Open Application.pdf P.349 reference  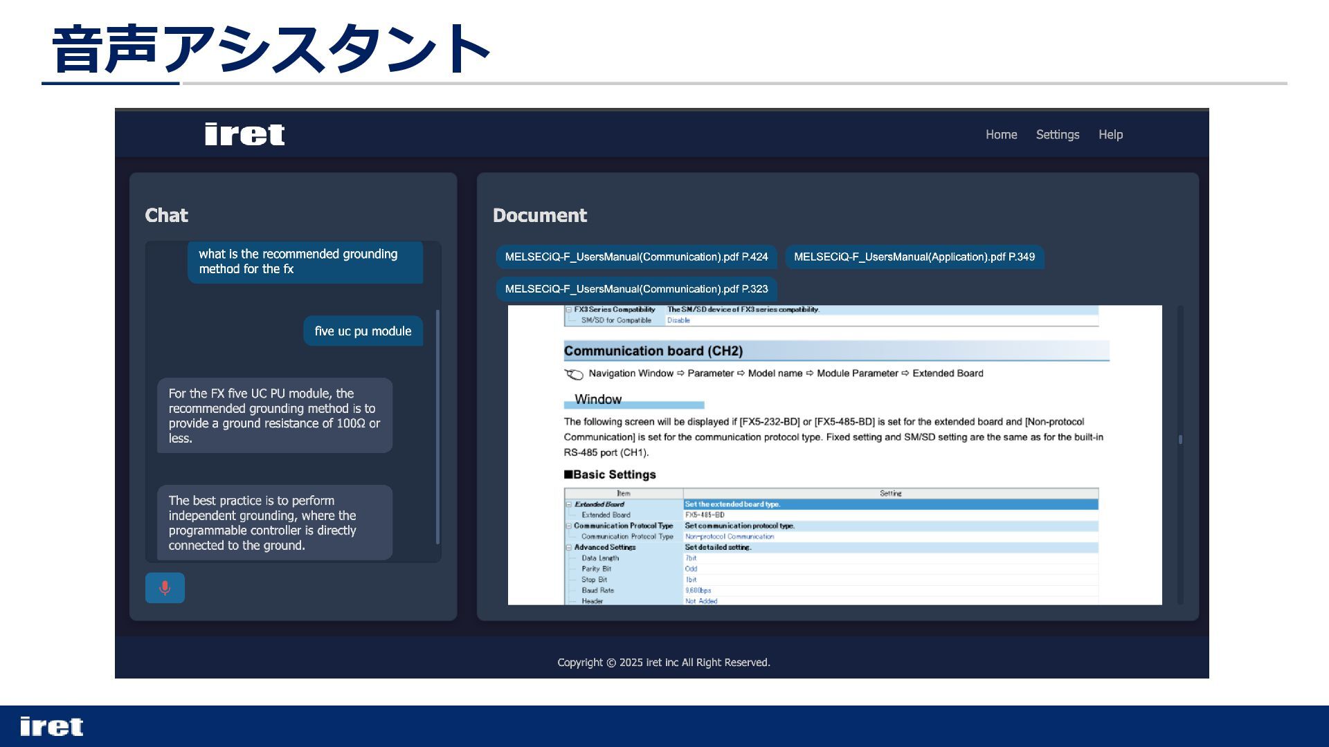coord(914,257)
